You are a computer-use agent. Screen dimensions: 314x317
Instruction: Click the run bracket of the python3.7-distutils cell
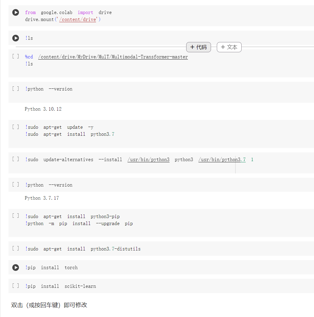[x=15, y=249]
